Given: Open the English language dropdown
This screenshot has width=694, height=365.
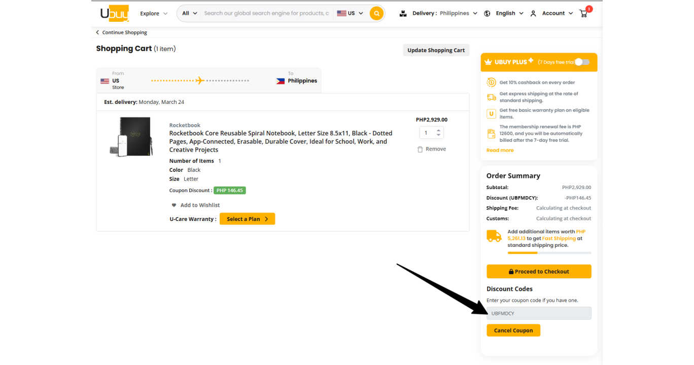Looking at the screenshot, I should (x=509, y=13).
